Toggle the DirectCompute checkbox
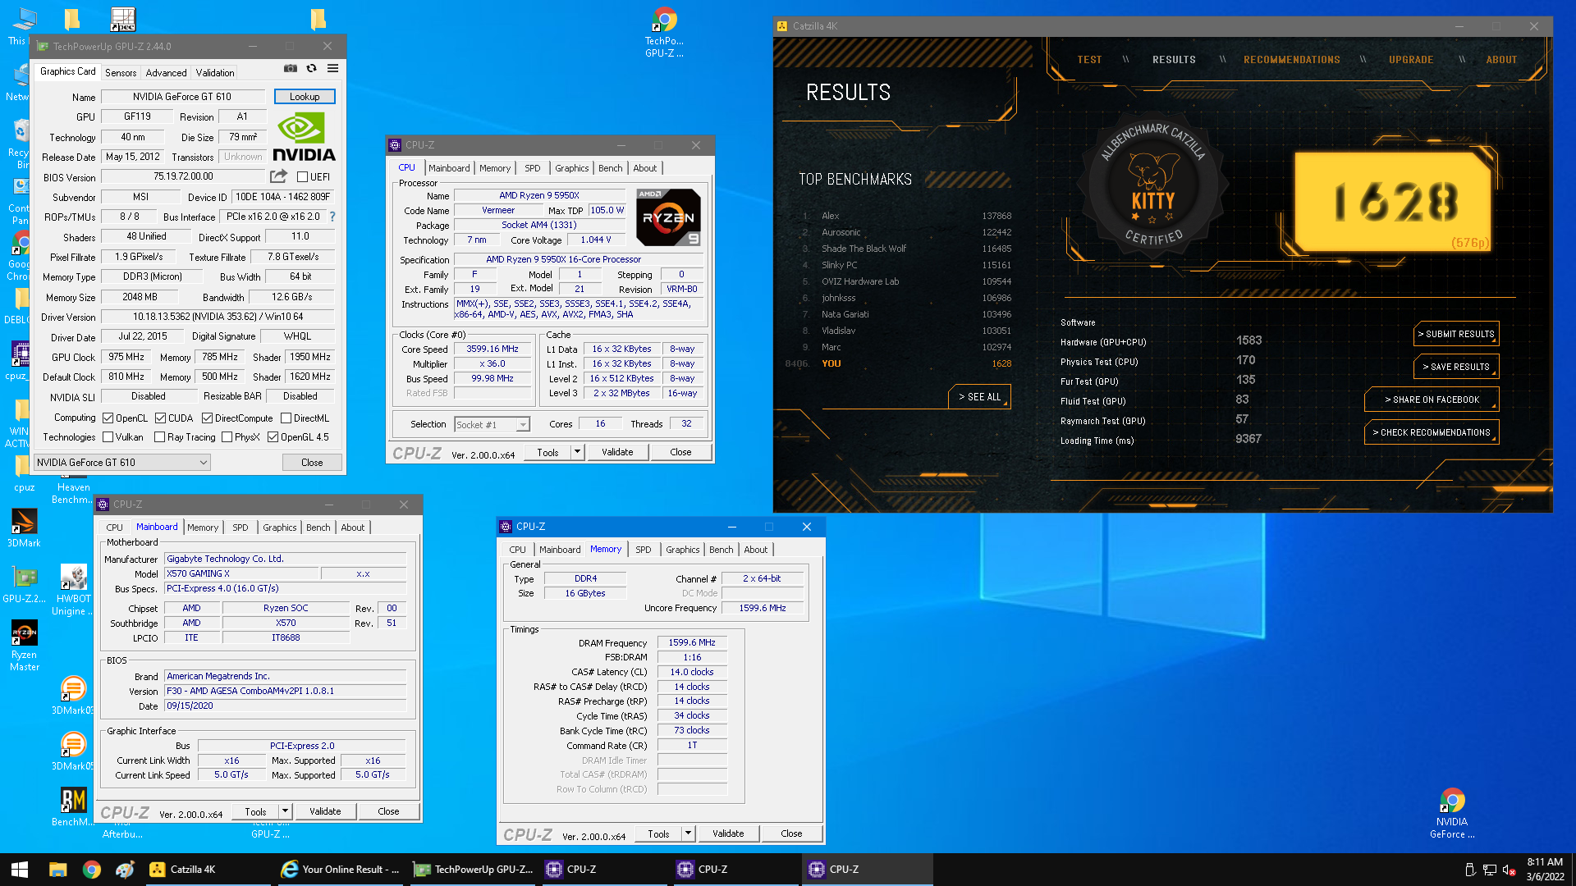1576x886 pixels. [208, 418]
